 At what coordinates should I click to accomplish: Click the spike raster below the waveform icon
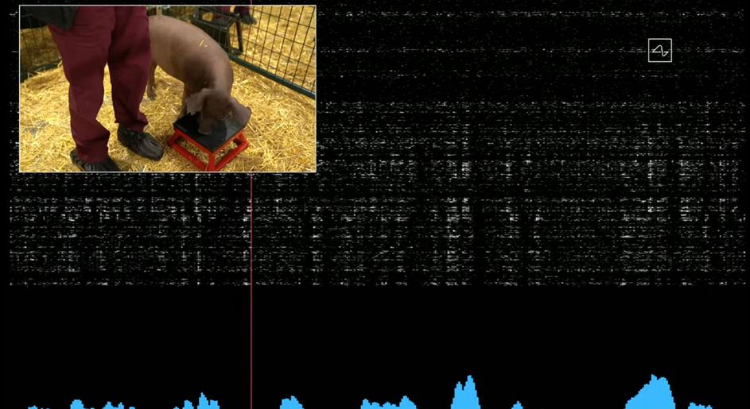(659, 199)
